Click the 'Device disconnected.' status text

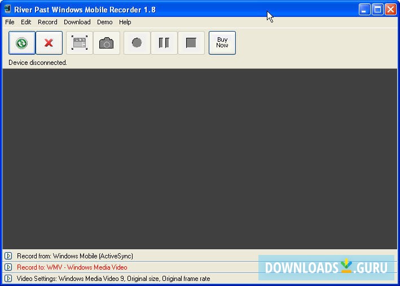(x=38, y=63)
